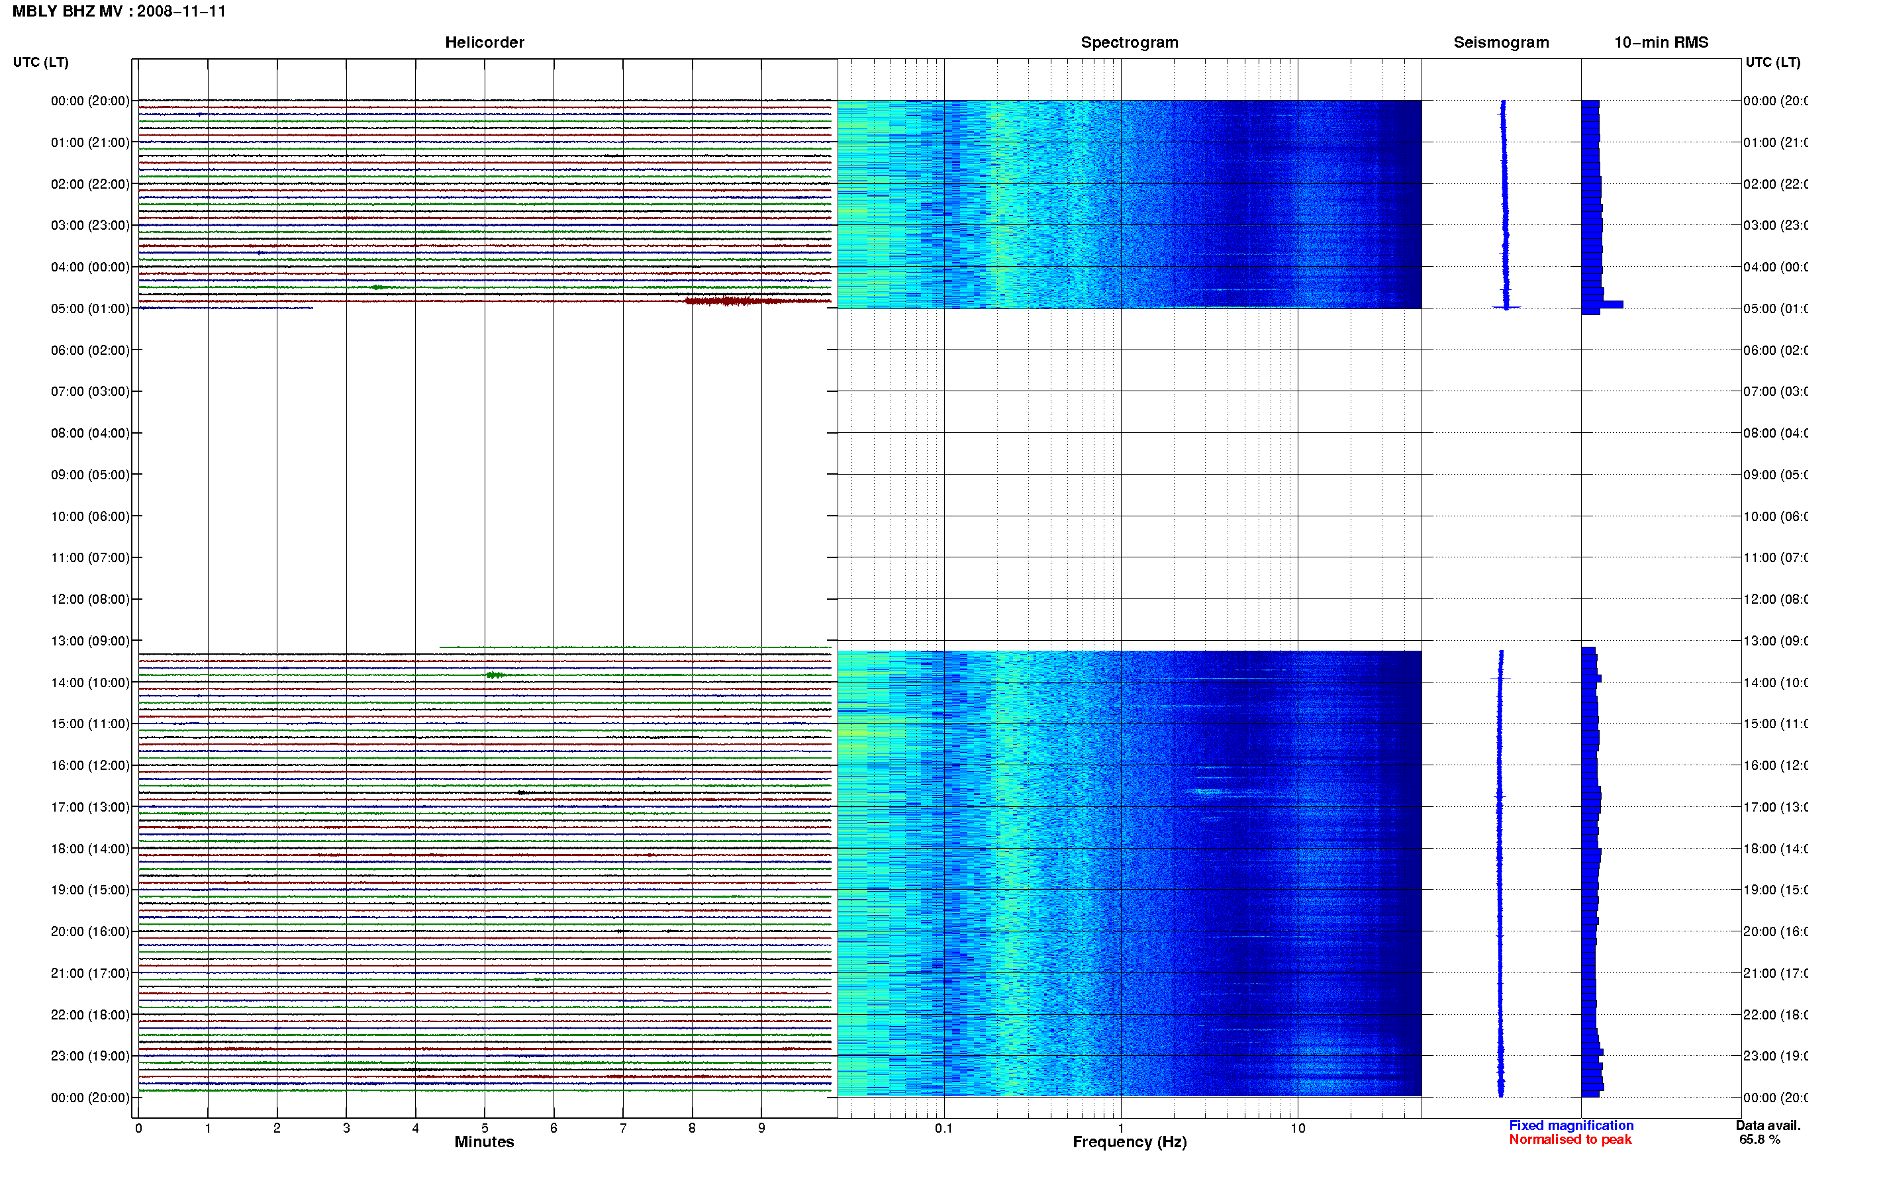
Task: Click the left time label '05:00 (01:00)'
Action: [x=90, y=309]
